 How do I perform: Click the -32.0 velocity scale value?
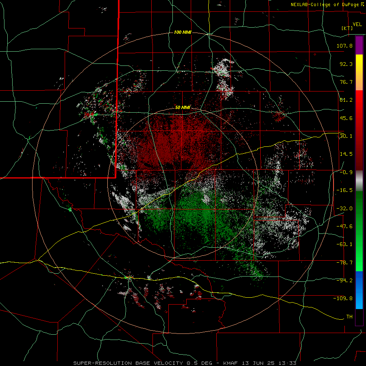(344, 209)
